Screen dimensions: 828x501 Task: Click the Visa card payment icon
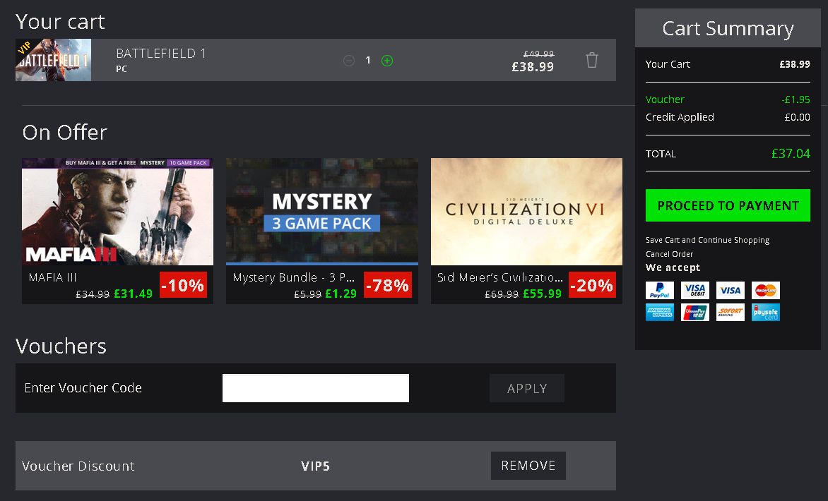(x=731, y=291)
